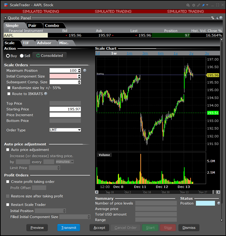Click the Preview button
226x236 pixels.
37,228
